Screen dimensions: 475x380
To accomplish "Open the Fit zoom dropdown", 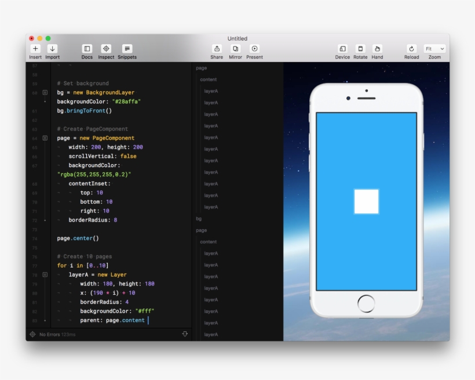I will click(x=434, y=49).
